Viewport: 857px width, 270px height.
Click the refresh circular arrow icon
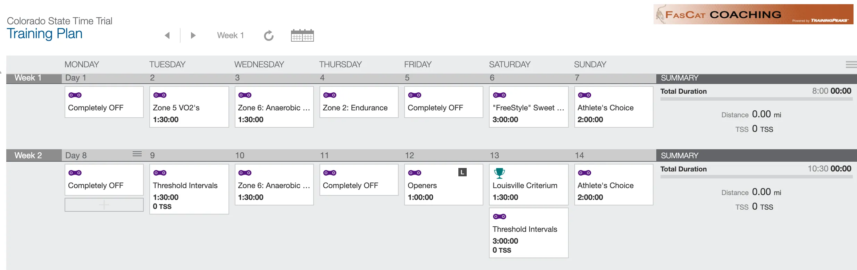269,35
